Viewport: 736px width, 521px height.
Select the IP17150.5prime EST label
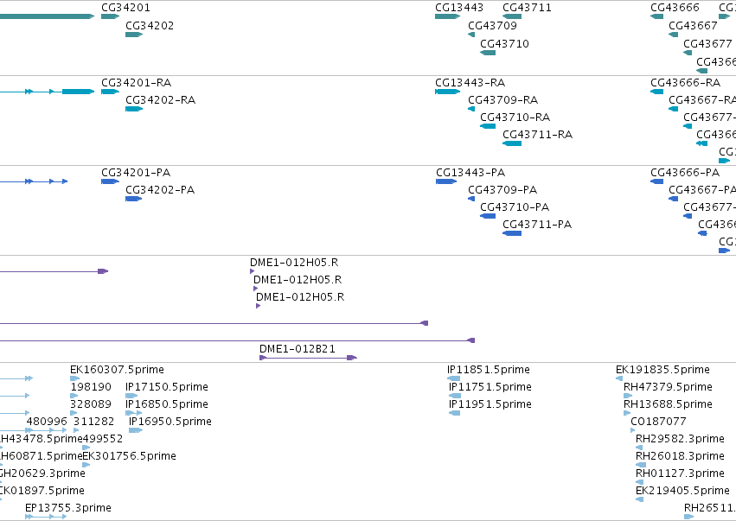(x=167, y=387)
